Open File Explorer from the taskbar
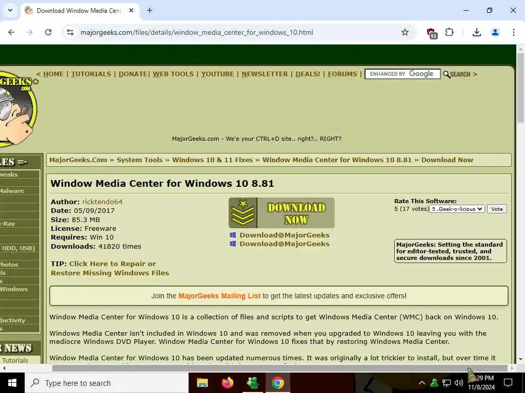The image size is (525, 393). (202, 383)
